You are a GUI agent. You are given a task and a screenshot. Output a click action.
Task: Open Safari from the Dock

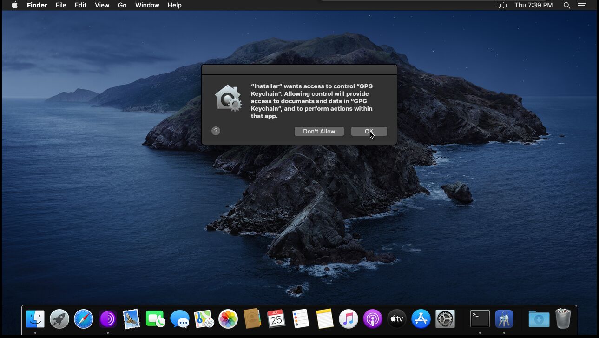[x=84, y=319]
